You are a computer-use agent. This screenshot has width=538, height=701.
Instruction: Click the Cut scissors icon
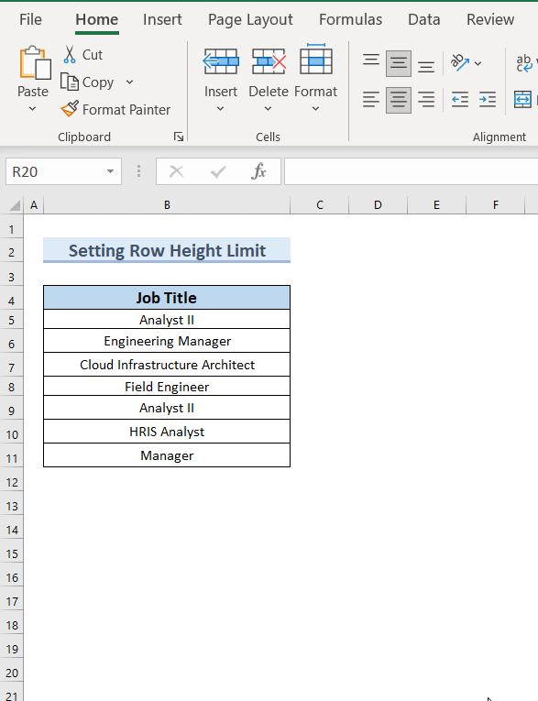(70, 55)
